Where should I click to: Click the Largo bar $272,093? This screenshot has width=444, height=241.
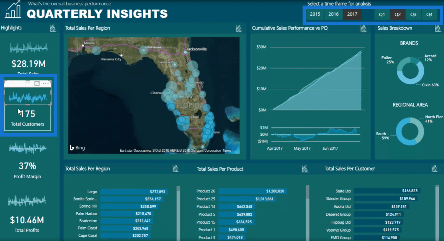(x=134, y=192)
